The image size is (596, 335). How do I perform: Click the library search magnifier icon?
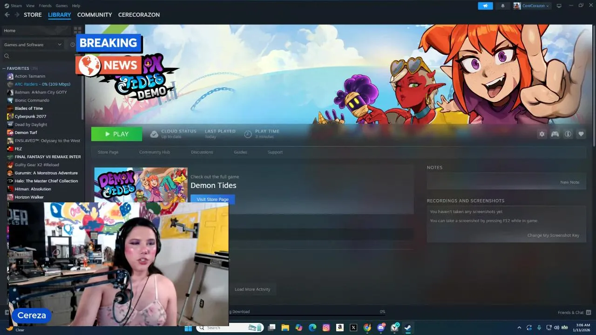click(7, 56)
